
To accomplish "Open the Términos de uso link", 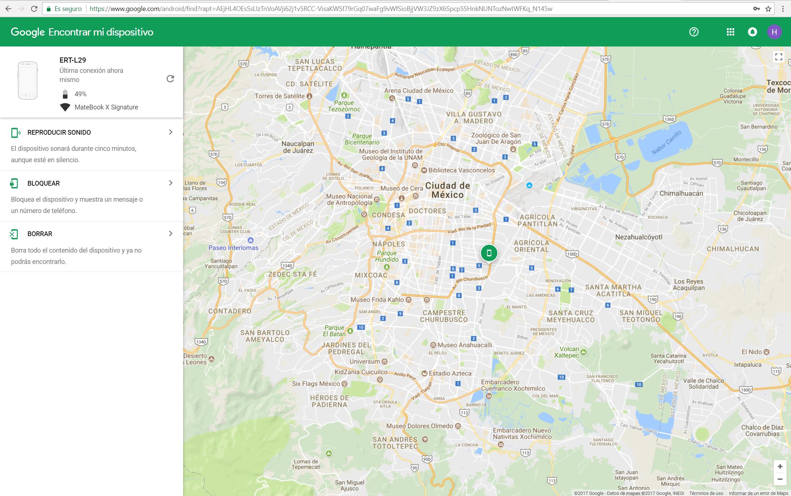I will [x=706, y=493].
